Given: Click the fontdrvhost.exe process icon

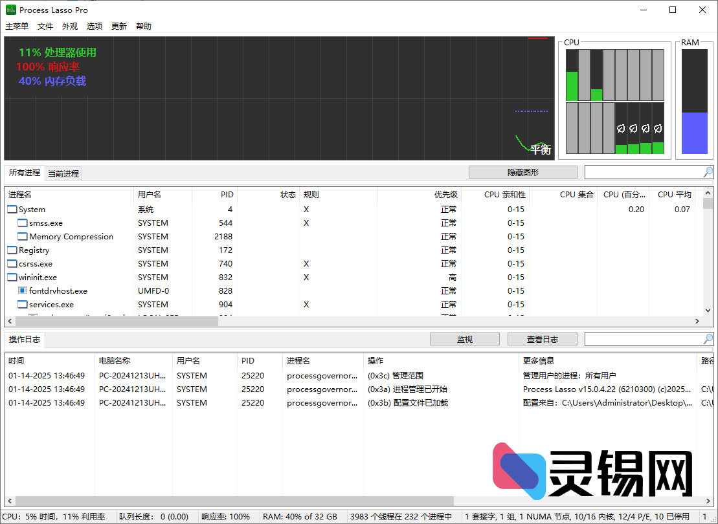Looking at the screenshot, I should click(x=23, y=290).
